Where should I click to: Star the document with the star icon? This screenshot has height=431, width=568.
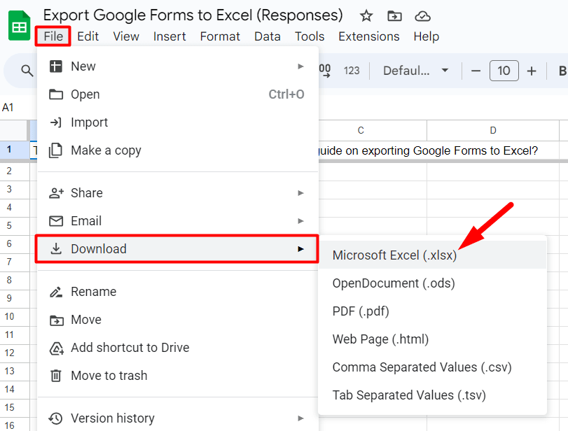pyautogui.click(x=366, y=16)
